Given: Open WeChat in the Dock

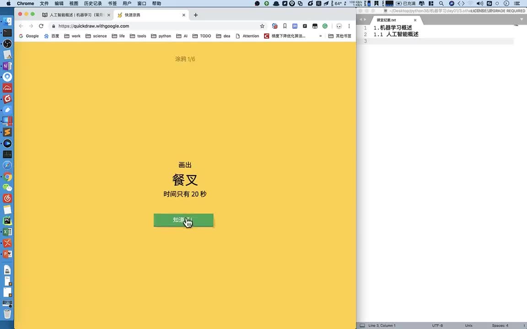Looking at the screenshot, I should (7, 187).
